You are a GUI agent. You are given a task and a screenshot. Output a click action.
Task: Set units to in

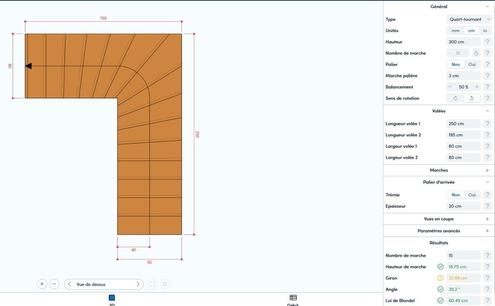[x=485, y=30]
